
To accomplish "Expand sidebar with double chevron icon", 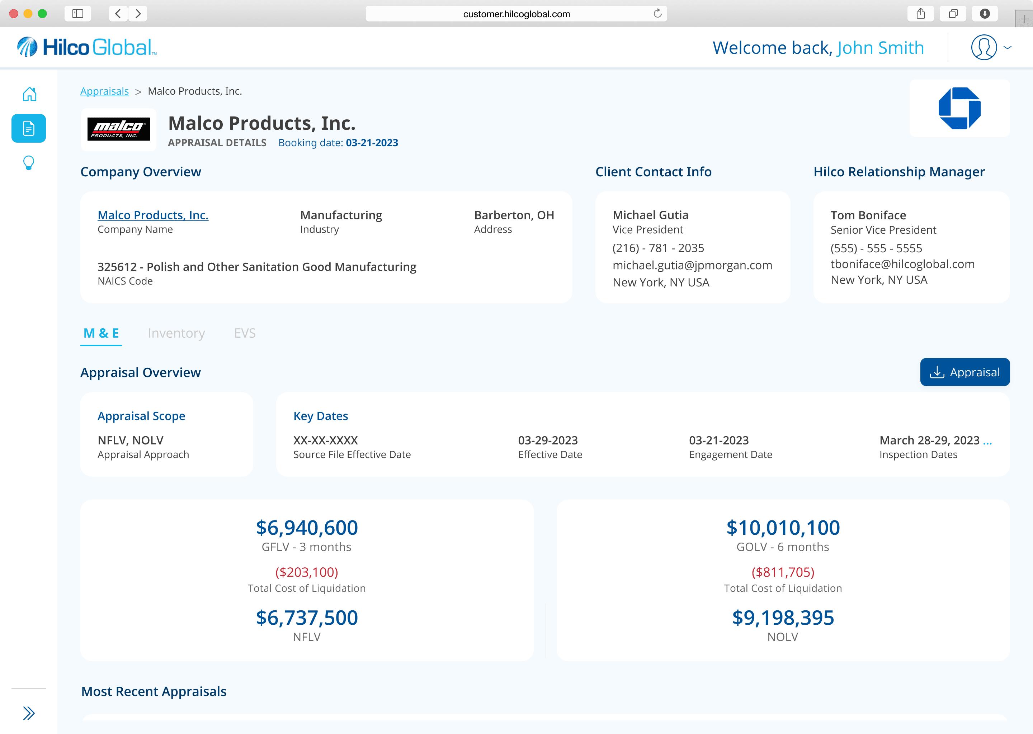I will coord(29,713).
